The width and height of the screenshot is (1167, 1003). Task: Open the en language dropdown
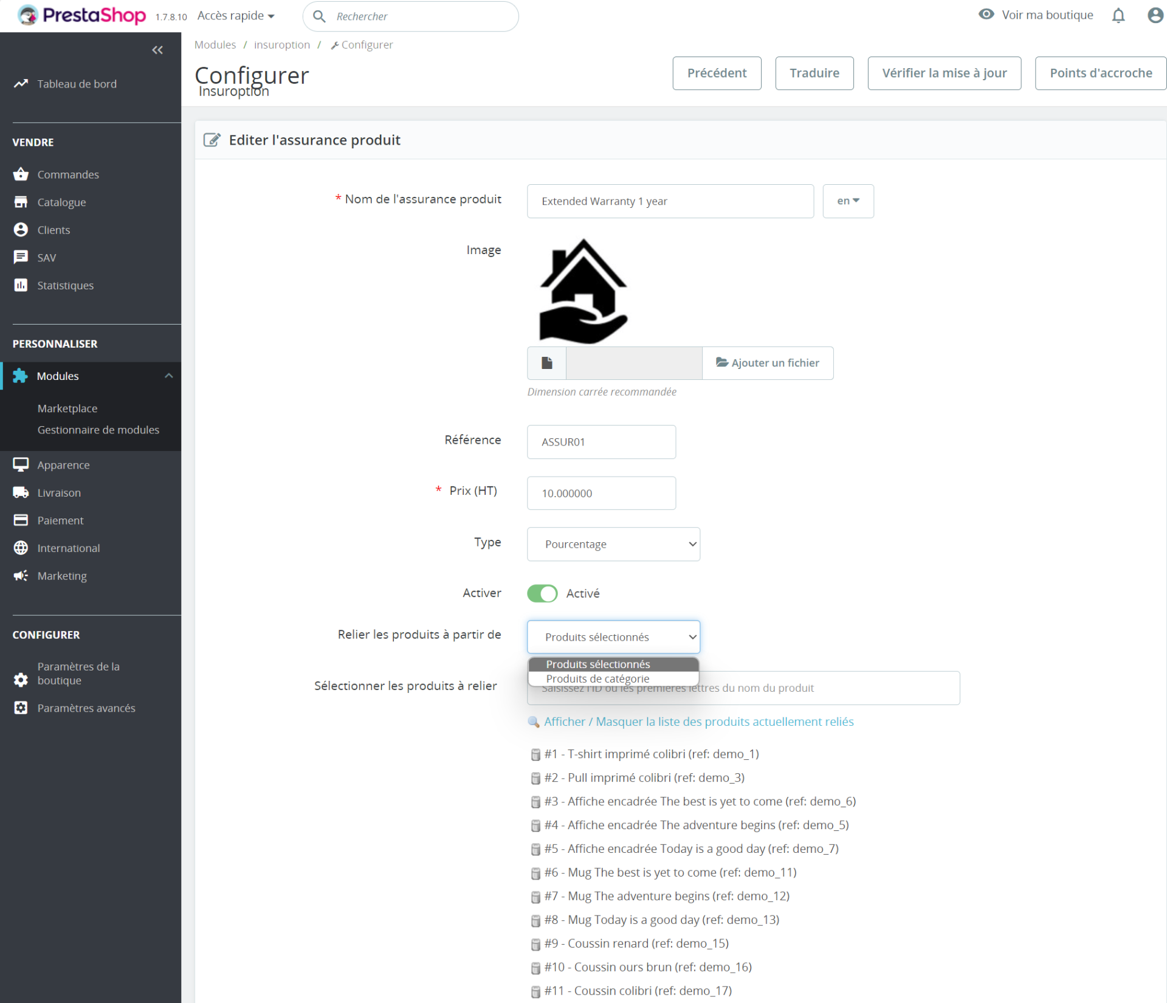click(848, 201)
